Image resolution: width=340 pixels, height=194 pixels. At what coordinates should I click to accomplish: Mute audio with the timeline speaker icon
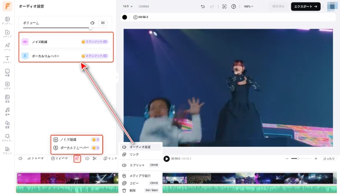click(x=20, y=159)
